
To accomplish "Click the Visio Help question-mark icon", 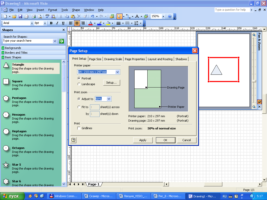I will 170,16.
